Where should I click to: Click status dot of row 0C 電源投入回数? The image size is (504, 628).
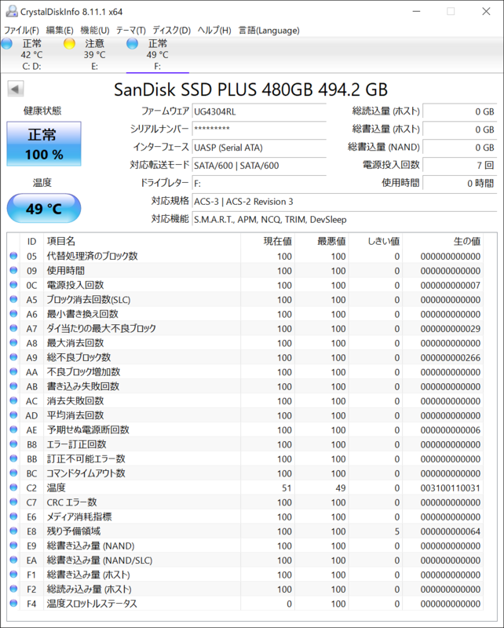[x=13, y=284]
